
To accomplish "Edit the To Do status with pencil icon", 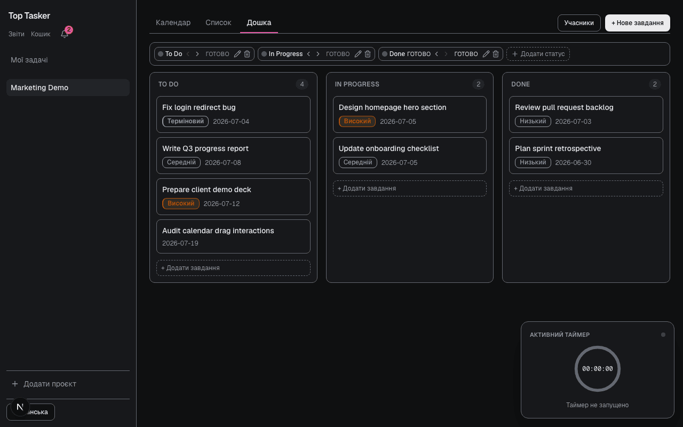I will click(x=237, y=54).
